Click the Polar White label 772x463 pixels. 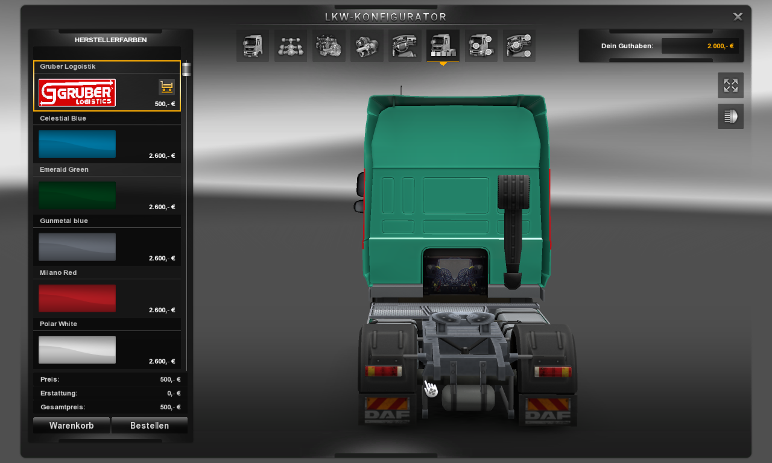pyautogui.click(x=59, y=324)
